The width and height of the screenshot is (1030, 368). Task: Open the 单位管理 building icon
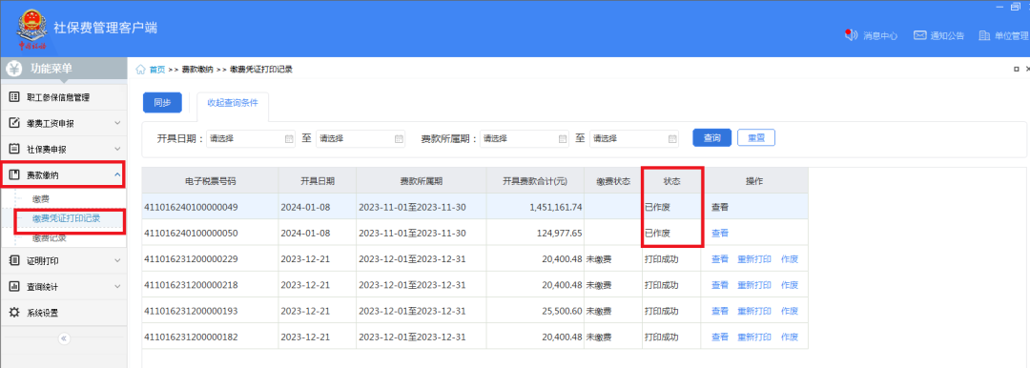tap(984, 35)
